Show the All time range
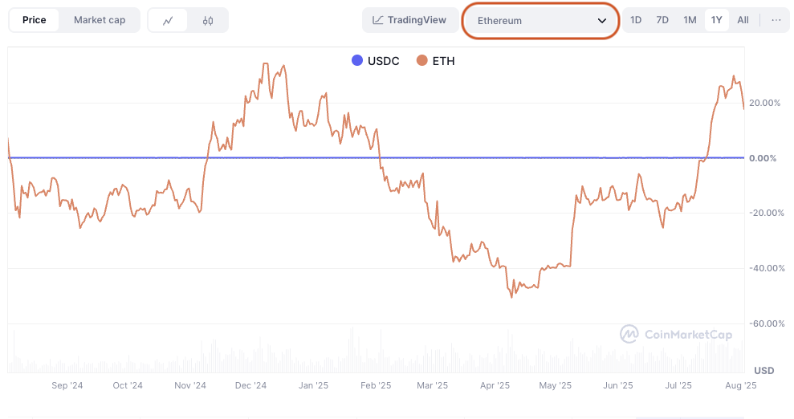Screen dimensions: 794x419 click(x=743, y=20)
